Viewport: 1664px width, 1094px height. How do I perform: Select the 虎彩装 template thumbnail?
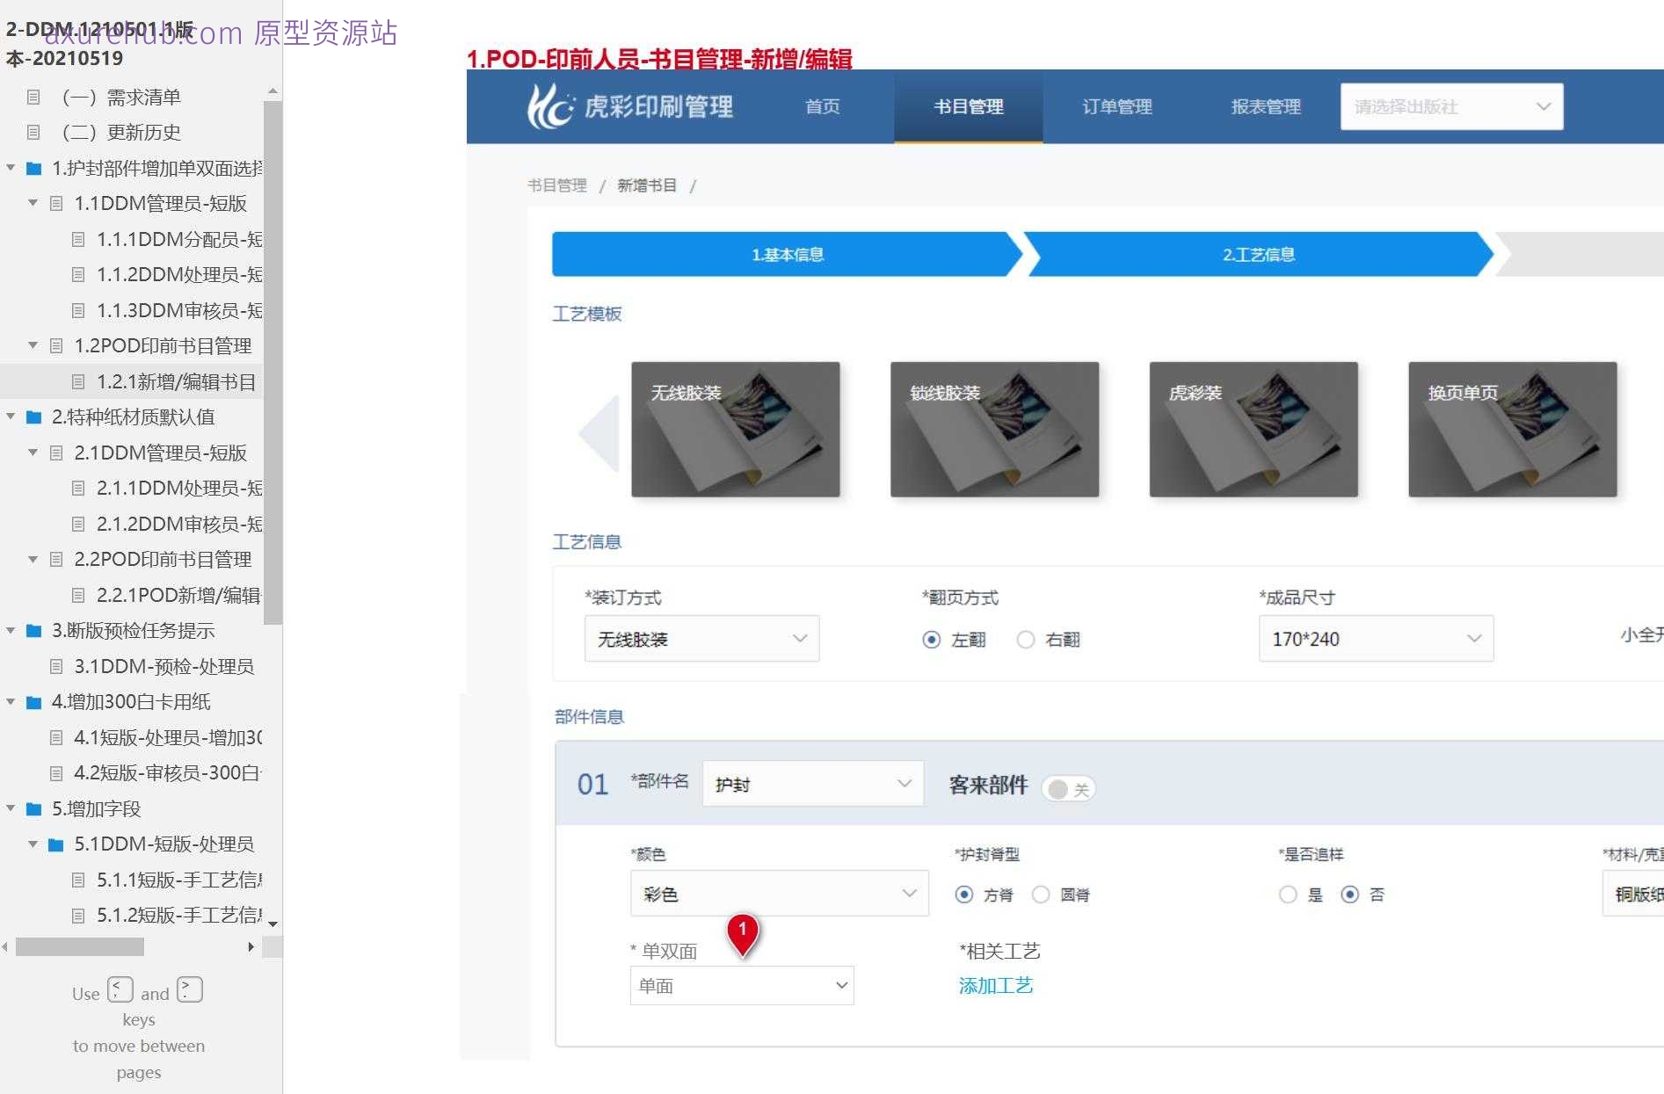(x=1253, y=431)
